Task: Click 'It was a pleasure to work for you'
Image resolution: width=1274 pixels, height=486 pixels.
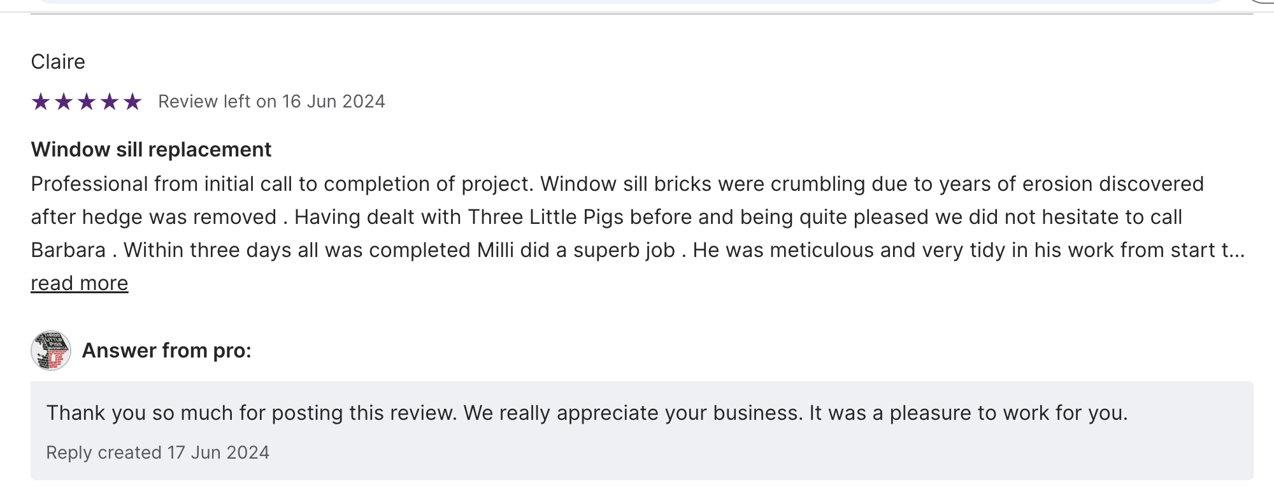Action: [x=968, y=413]
